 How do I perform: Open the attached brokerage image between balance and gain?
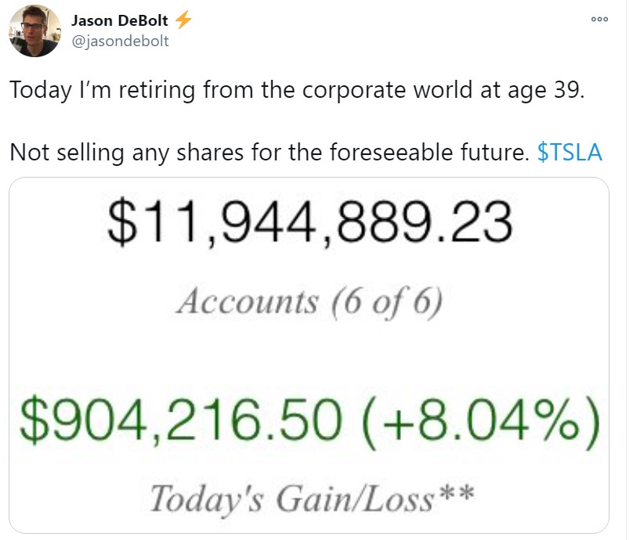(x=309, y=355)
